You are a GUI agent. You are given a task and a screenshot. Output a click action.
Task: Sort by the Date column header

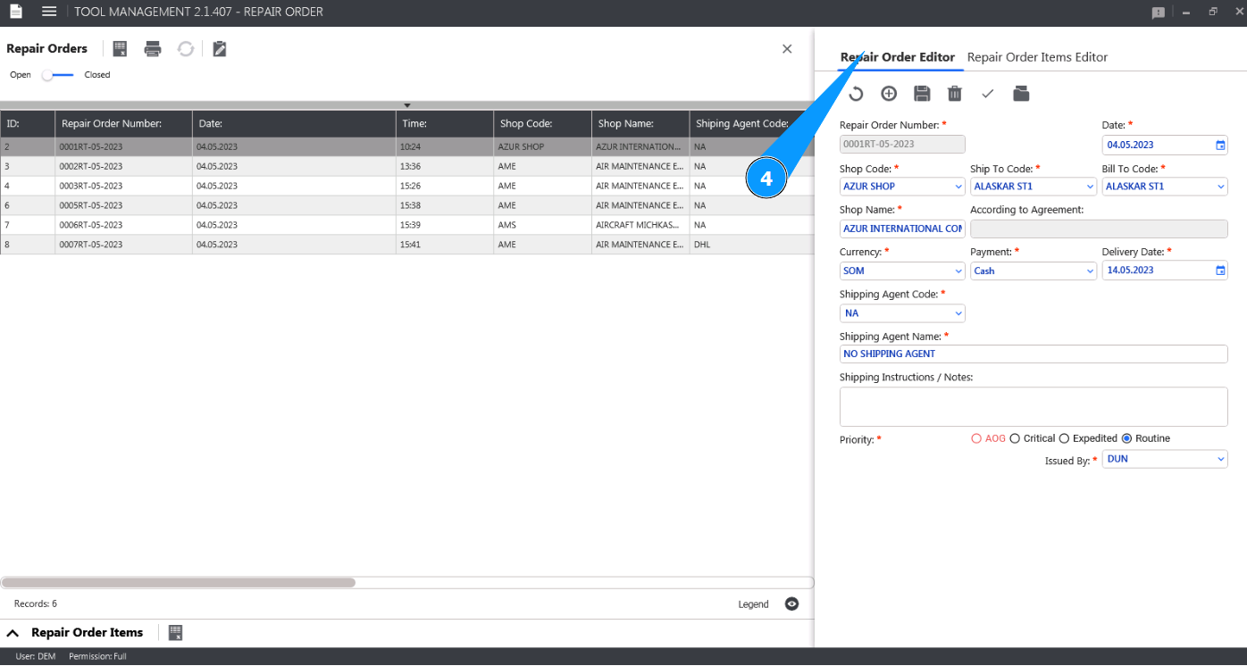pyautogui.click(x=295, y=124)
